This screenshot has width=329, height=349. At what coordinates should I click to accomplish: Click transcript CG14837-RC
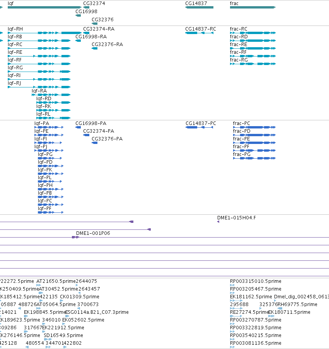(x=199, y=33)
